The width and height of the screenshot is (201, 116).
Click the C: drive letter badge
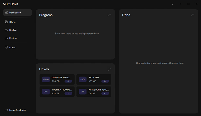[x=68, y=81]
